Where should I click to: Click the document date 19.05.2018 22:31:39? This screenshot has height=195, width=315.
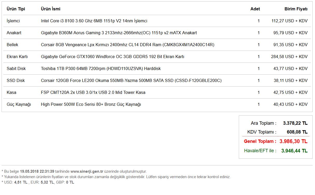point(37,171)
